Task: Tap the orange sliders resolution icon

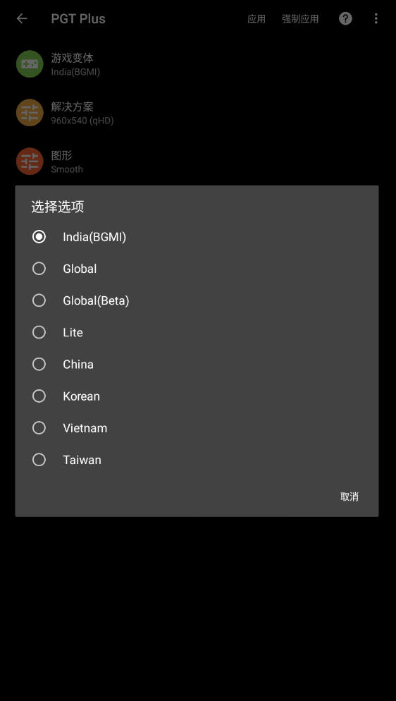Action: coord(30,113)
